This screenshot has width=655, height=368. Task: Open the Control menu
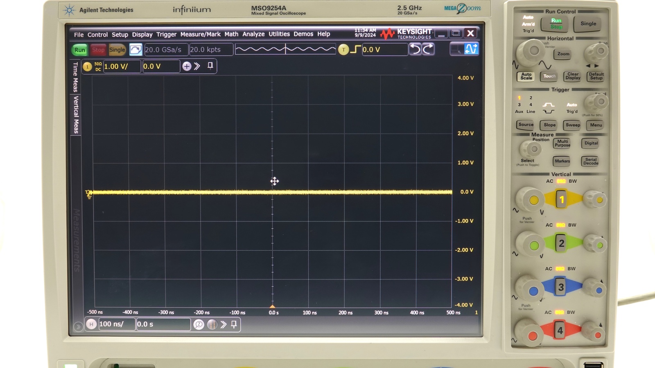(97, 35)
